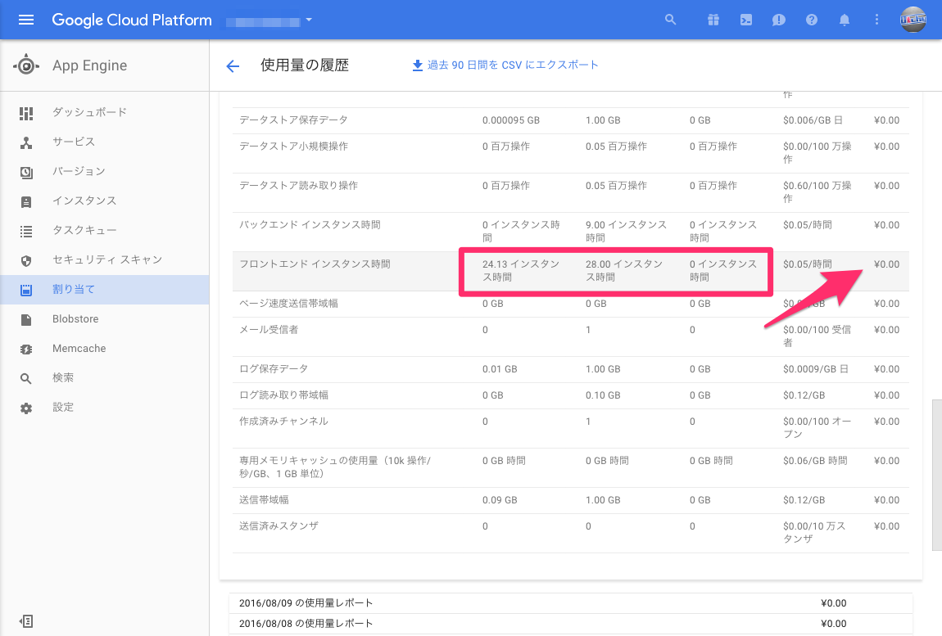Export past 90 days as CSV
The height and width of the screenshot is (636, 942).
[x=505, y=65]
